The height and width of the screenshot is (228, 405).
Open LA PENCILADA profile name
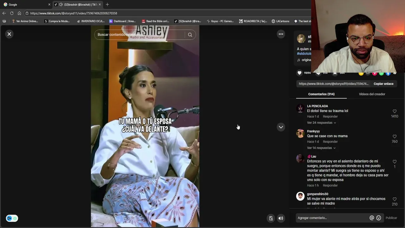317,106
